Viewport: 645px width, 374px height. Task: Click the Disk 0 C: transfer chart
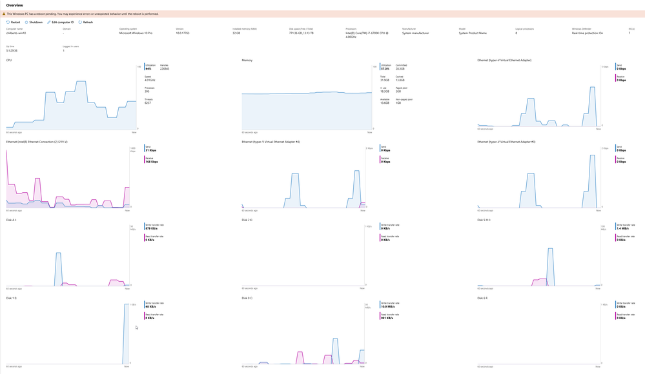pos(303,334)
